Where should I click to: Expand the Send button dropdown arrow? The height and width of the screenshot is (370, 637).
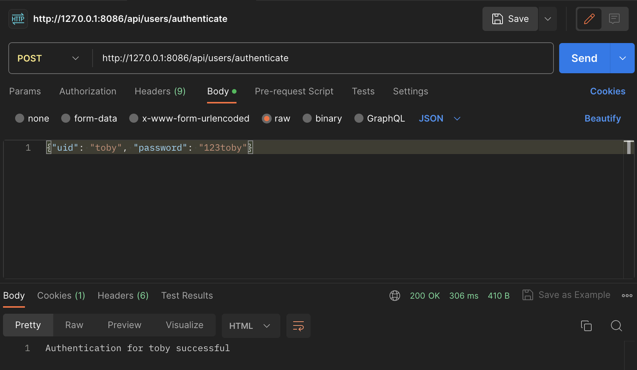(x=623, y=58)
